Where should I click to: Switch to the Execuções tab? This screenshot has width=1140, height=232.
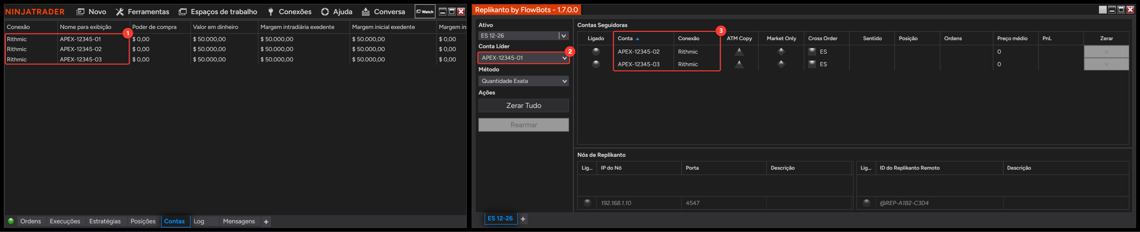(x=65, y=221)
